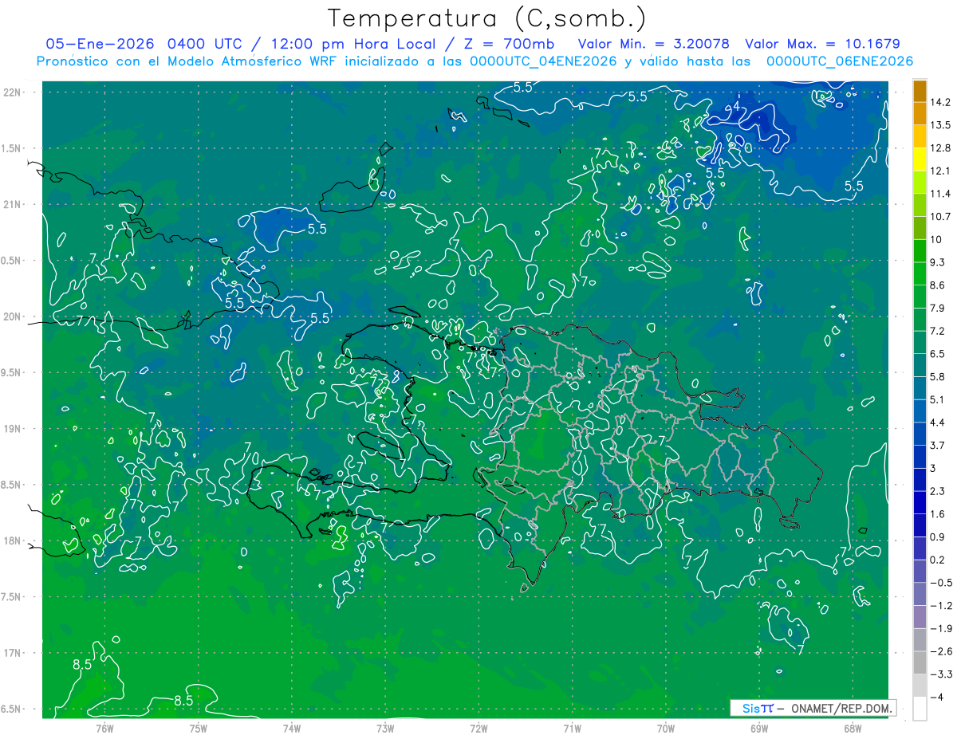
Task: Click the yellow swatch between 12.1 and 12.8
Action: click(920, 159)
